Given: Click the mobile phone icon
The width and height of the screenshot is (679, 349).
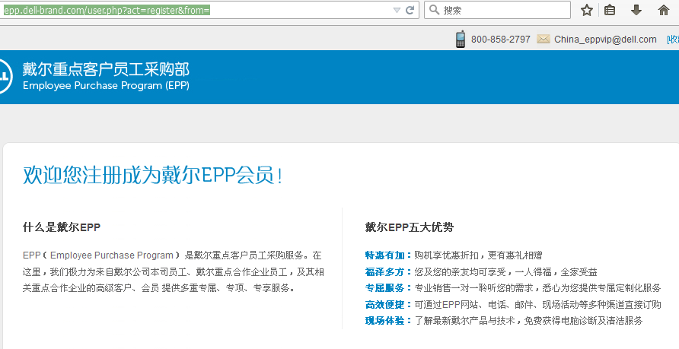Looking at the screenshot, I should 461,39.
